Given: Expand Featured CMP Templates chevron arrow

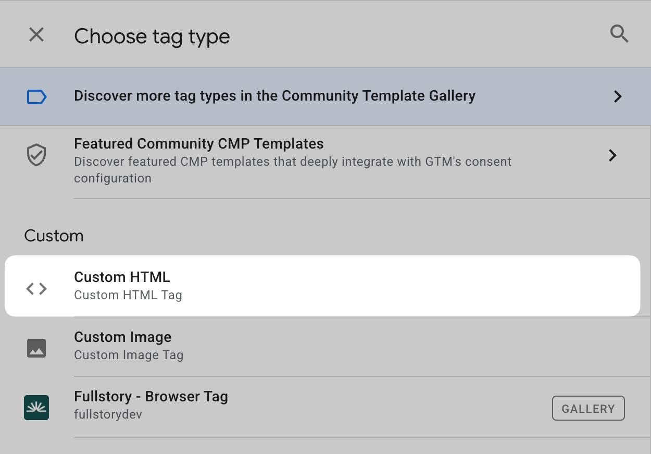Looking at the screenshot, I should (x=613, y=155).
